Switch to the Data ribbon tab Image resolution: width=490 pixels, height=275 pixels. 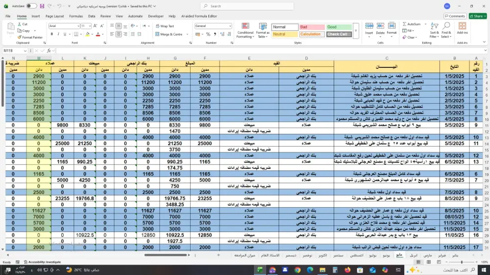tap(92, 16)
